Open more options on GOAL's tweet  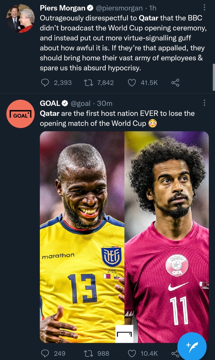[x=204, y=103]
